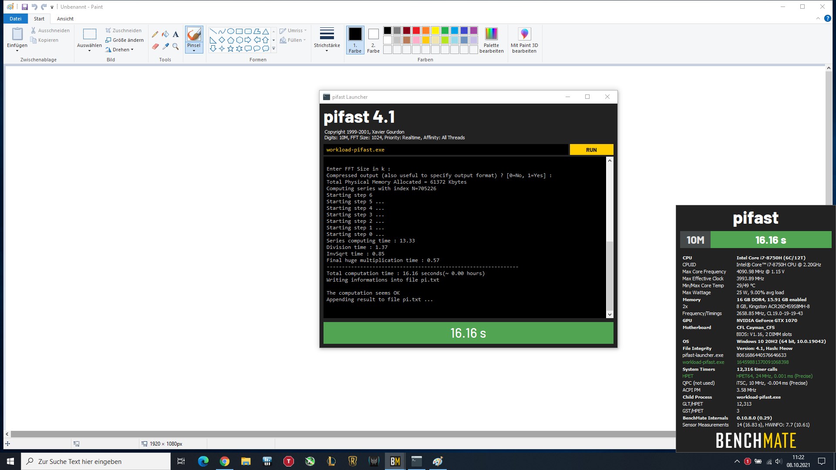This screenshot has width=836, height=470.
Task: Expand the shapes gallery more arrow
Action: click(x=273, y=49)
